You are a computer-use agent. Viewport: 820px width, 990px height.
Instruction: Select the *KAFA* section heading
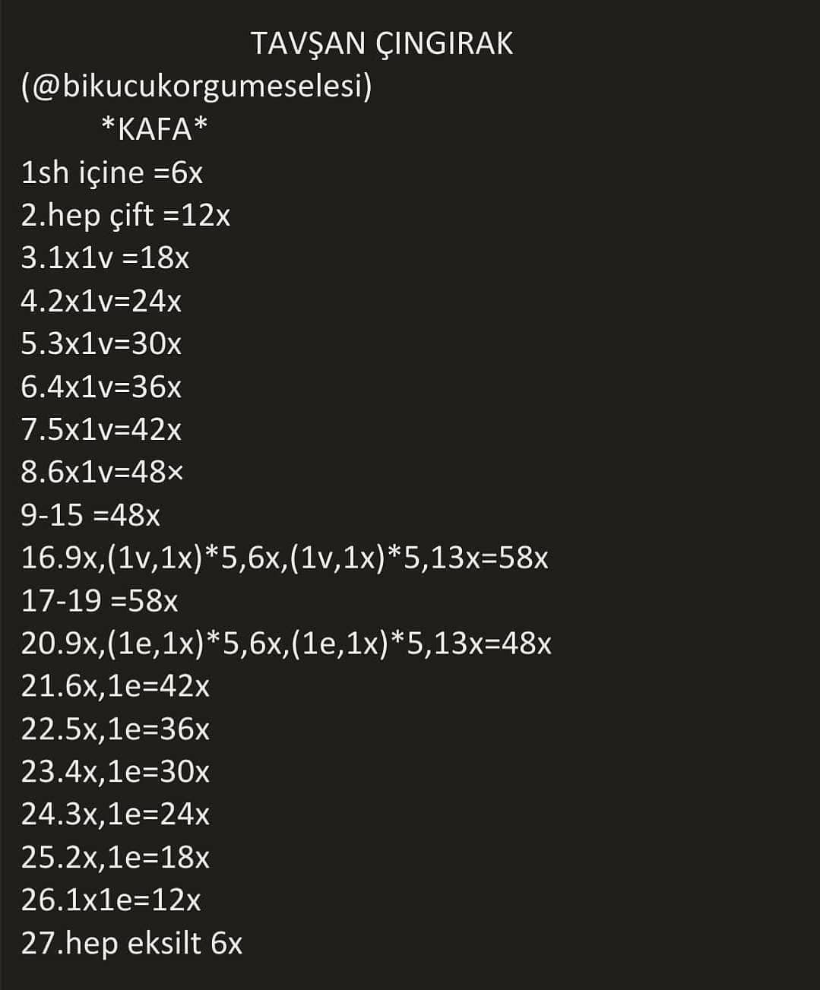click(154, 129)
